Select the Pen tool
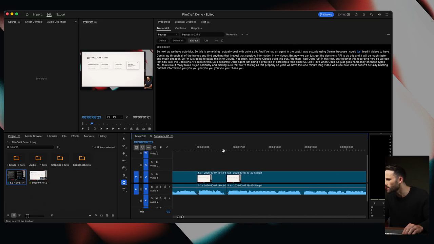 (x=124, y=175)
